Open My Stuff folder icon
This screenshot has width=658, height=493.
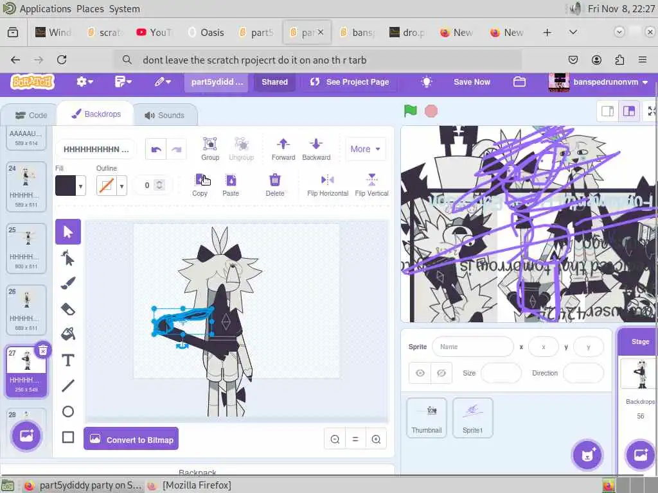pyautogui.click(x=519, y=82)
